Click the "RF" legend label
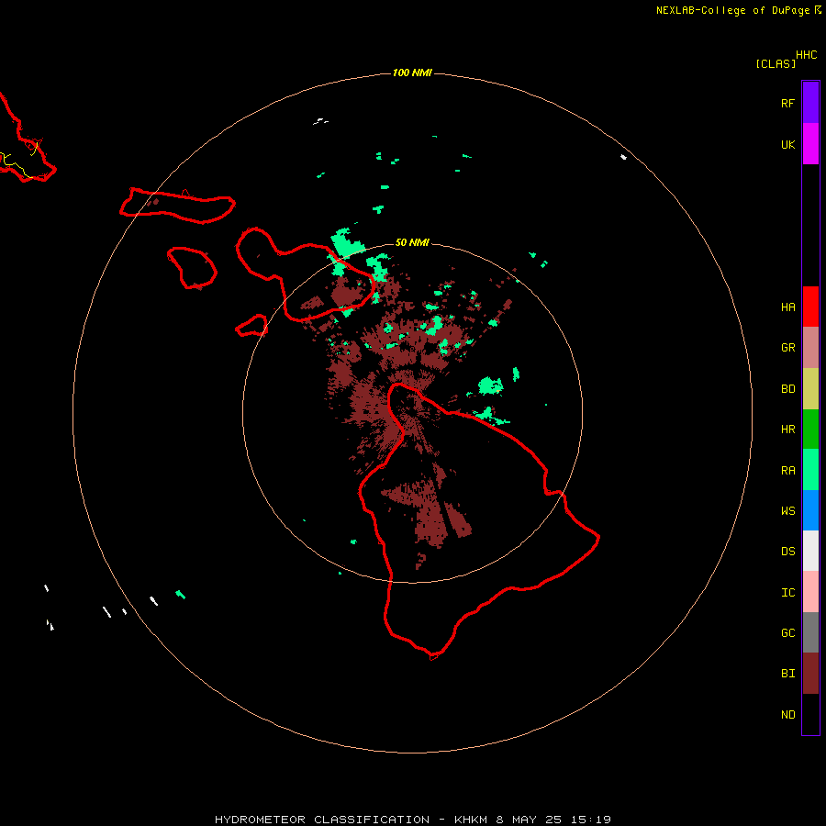This screenshot has height=826, width=826. 787,103
